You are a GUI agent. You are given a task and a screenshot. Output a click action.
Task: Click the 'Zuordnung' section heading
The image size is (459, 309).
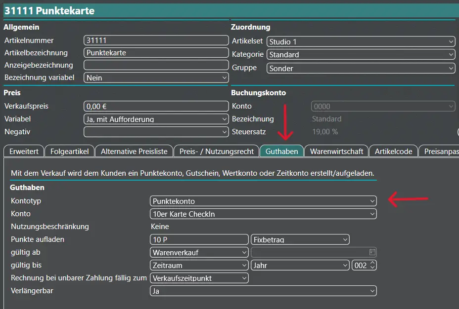click(x=251, y=27)
